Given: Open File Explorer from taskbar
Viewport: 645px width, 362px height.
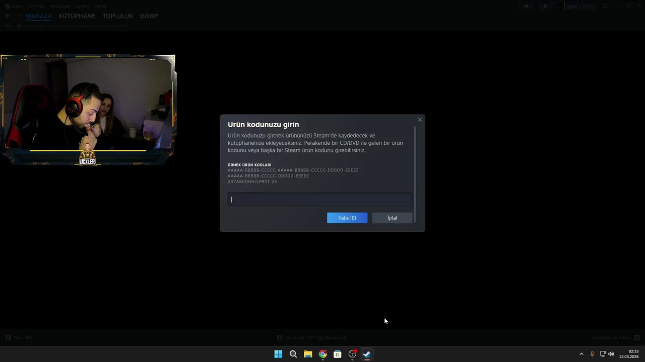Looking at the screenshot, I should (308, 354).
